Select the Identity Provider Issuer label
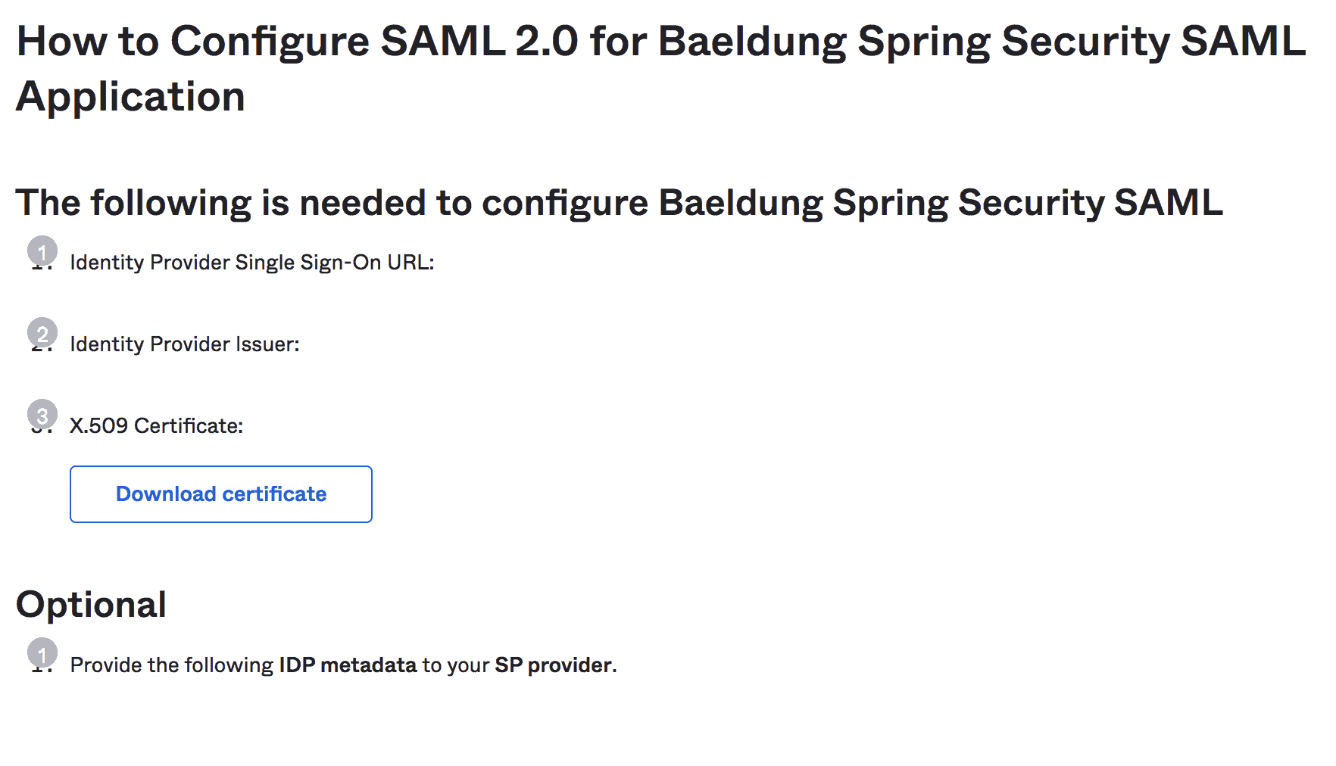 click(184, 344)
